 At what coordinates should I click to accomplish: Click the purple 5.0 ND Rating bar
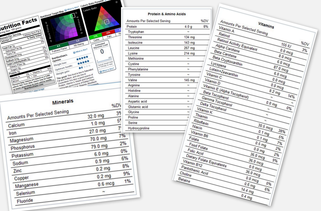[78, 41]
